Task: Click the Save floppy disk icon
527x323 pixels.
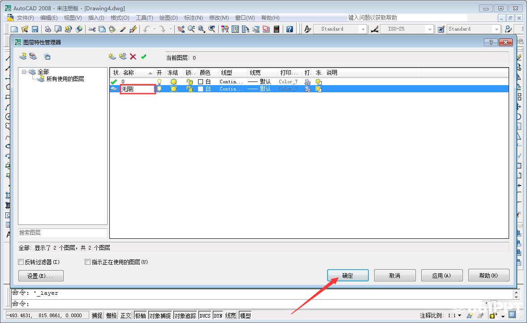Action: coord(35,29)
